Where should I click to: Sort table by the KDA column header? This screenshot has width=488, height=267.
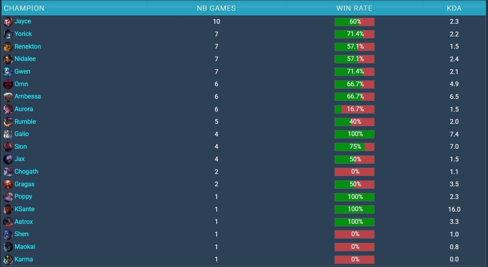(454, 8)
